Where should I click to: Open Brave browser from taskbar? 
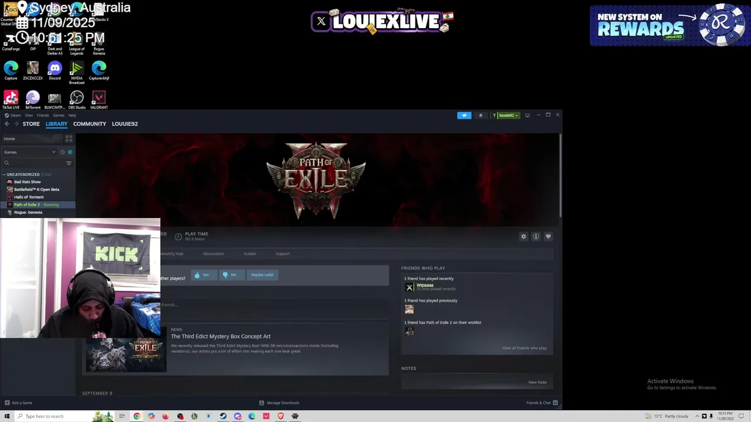(280, 416)
